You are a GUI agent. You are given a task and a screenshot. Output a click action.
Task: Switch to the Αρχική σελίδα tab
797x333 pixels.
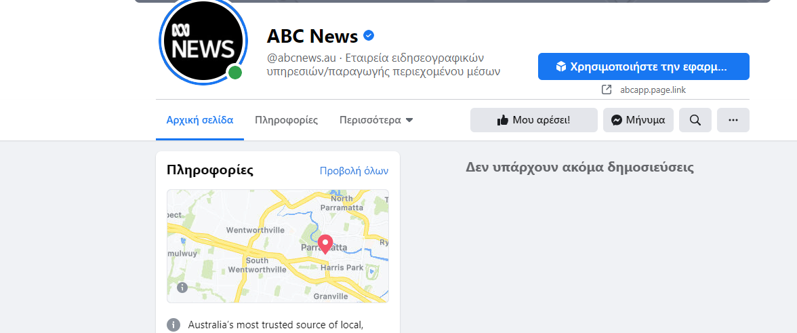[x=200, y=120]
